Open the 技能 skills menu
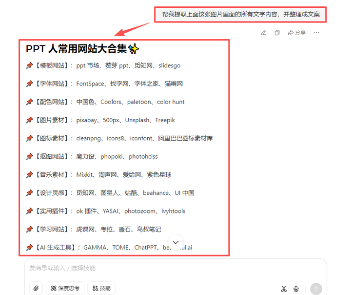This screenshot has width=351, height=295. click(x=101, y=288)
